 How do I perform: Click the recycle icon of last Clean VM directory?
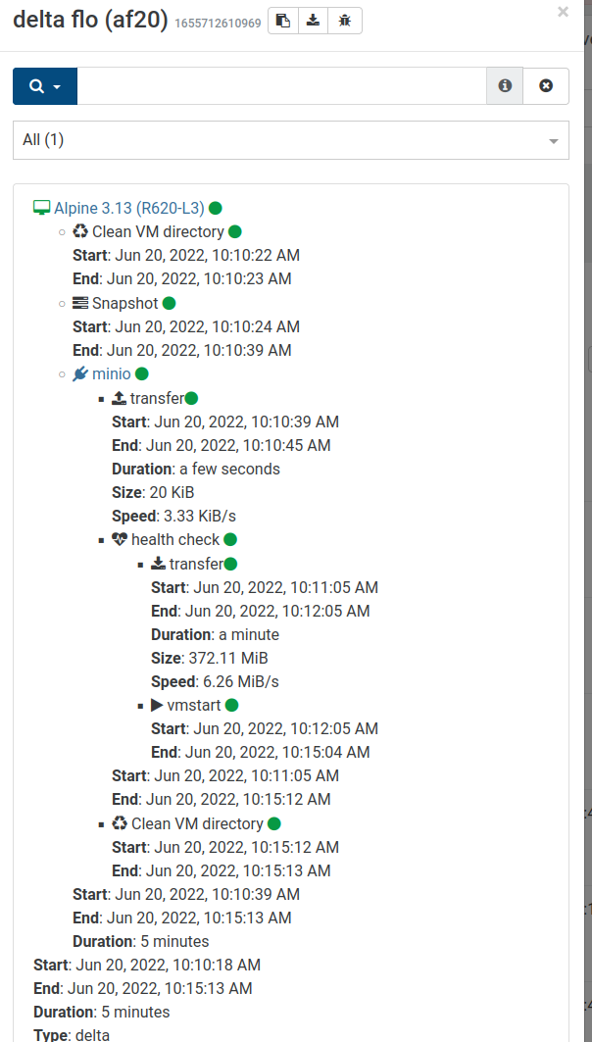click(x=120, y=824)
